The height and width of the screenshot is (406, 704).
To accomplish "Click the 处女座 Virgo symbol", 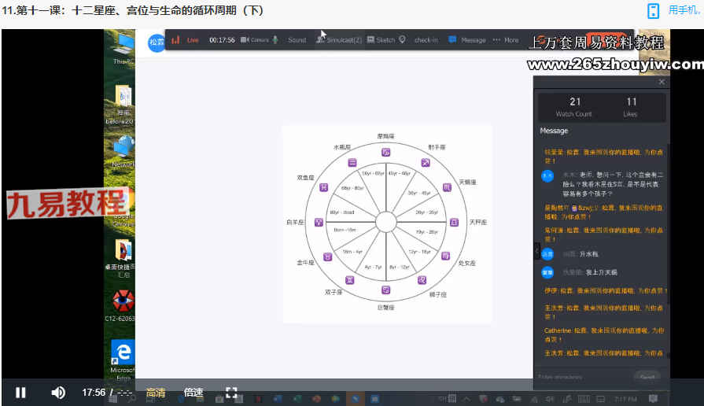I will coord(445,256).
